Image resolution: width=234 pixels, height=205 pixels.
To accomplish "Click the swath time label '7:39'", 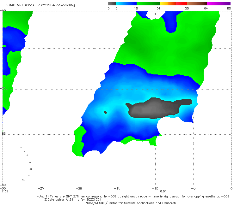I will 5,191.
